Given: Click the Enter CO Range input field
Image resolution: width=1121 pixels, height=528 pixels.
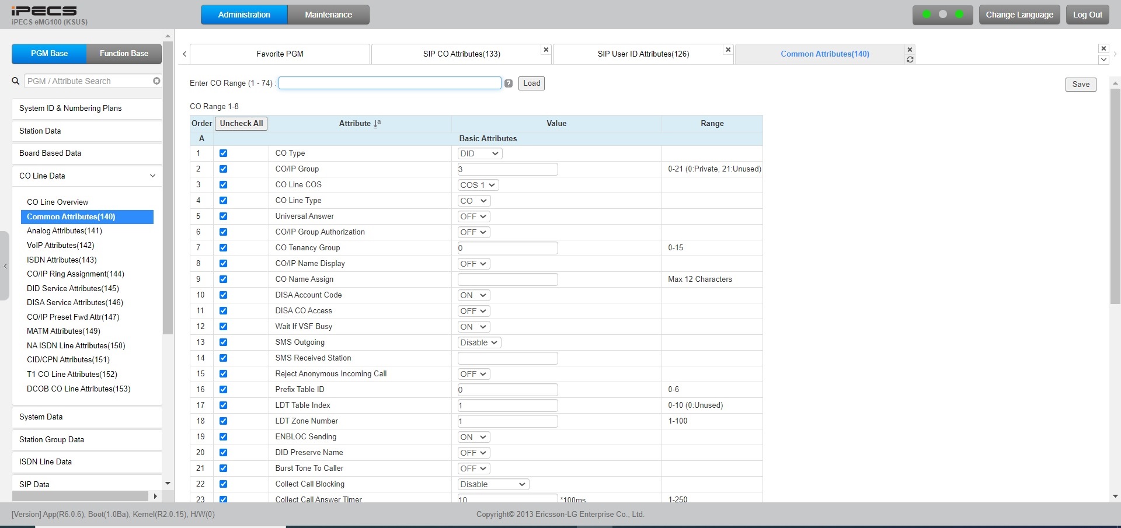Looking at the screenshot, I should coord(389,83).
